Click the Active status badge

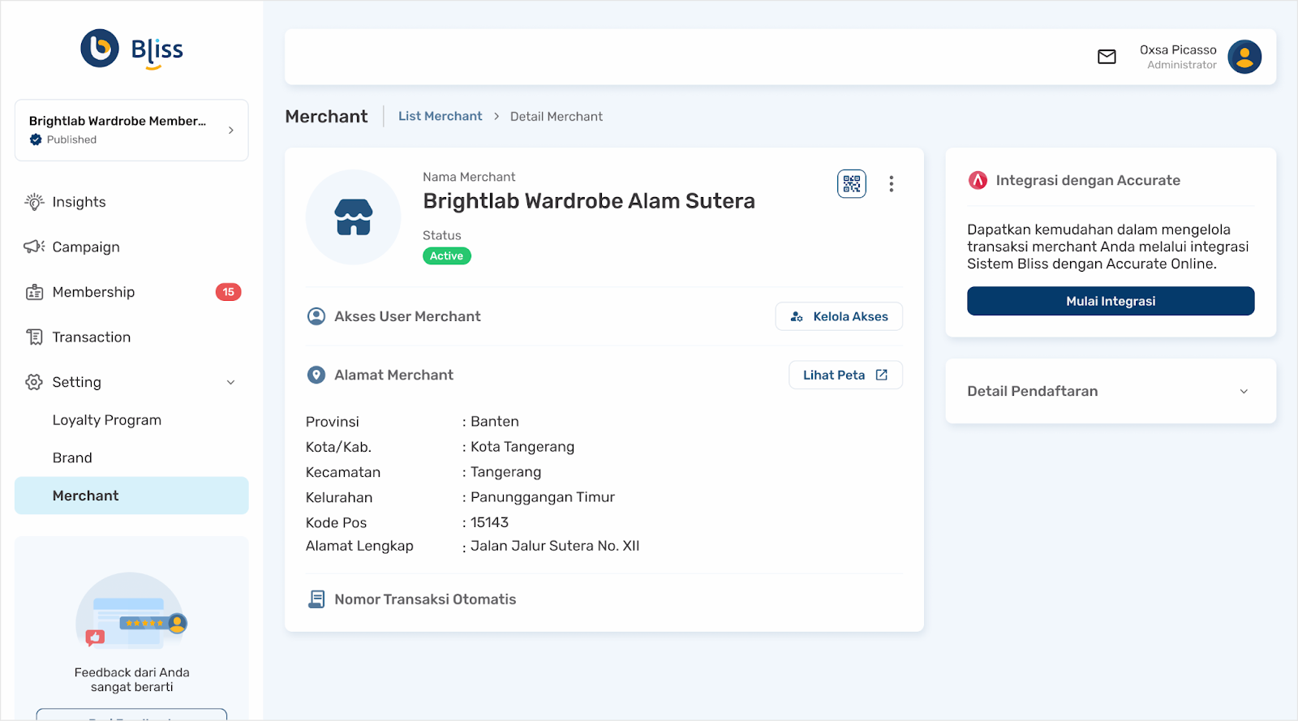pyautogui.click(x=447, y=255)
